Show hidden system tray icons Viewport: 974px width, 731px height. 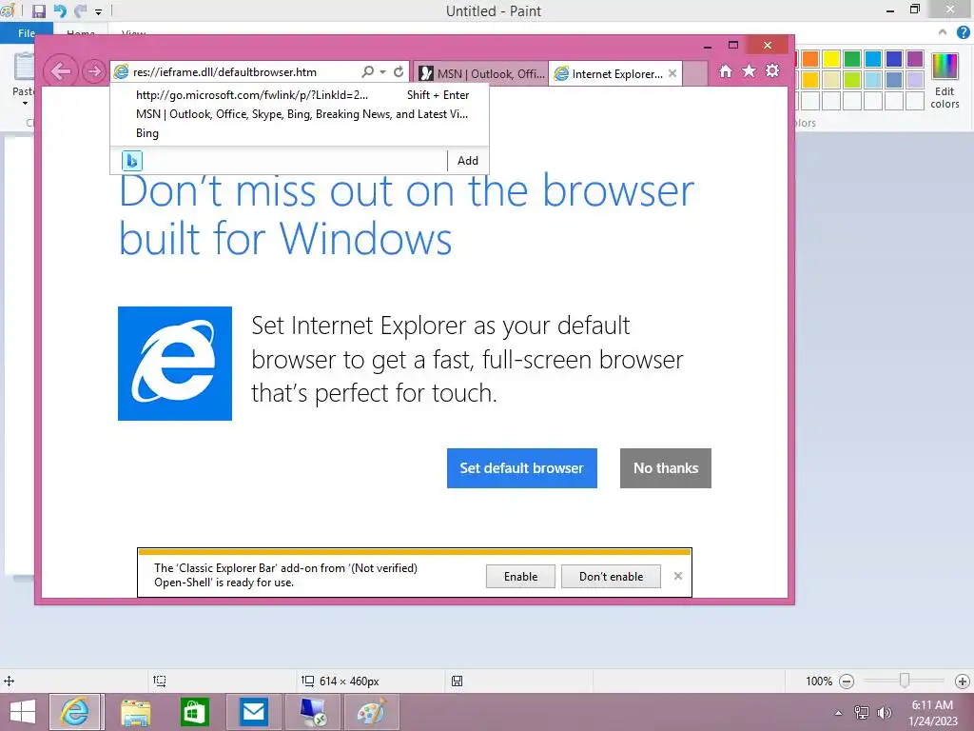838,713
